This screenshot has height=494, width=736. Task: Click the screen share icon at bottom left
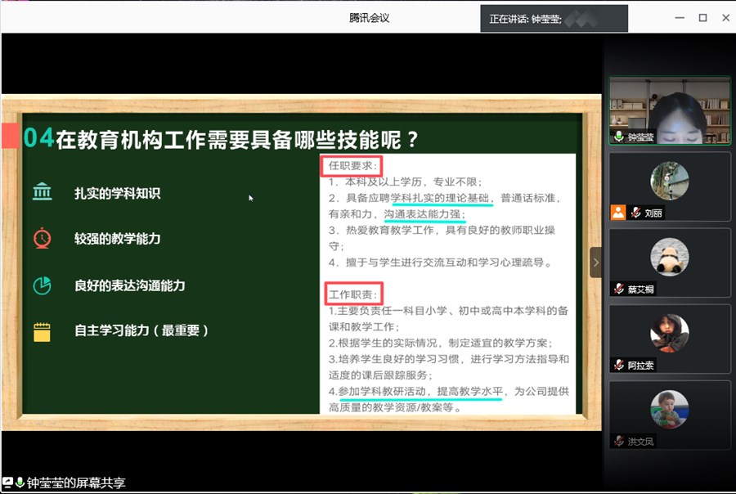pyautogui.click(x=8, y=483)
